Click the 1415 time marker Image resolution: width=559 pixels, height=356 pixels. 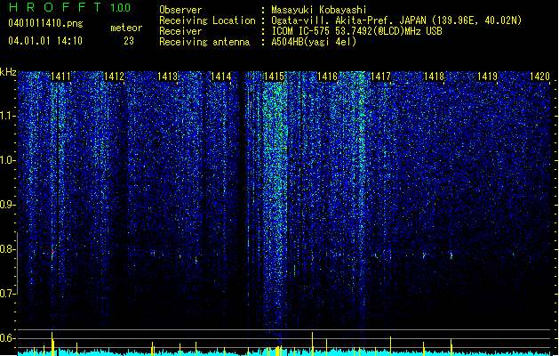tap(274, 76)
